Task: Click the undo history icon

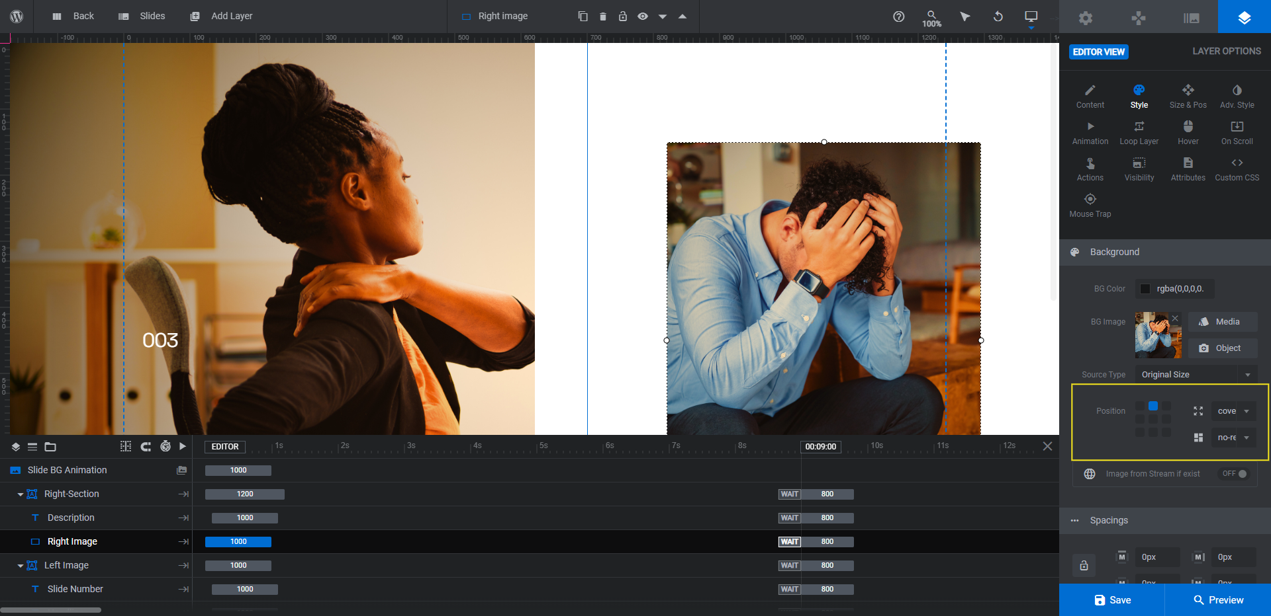Action: tap(998, 17)
